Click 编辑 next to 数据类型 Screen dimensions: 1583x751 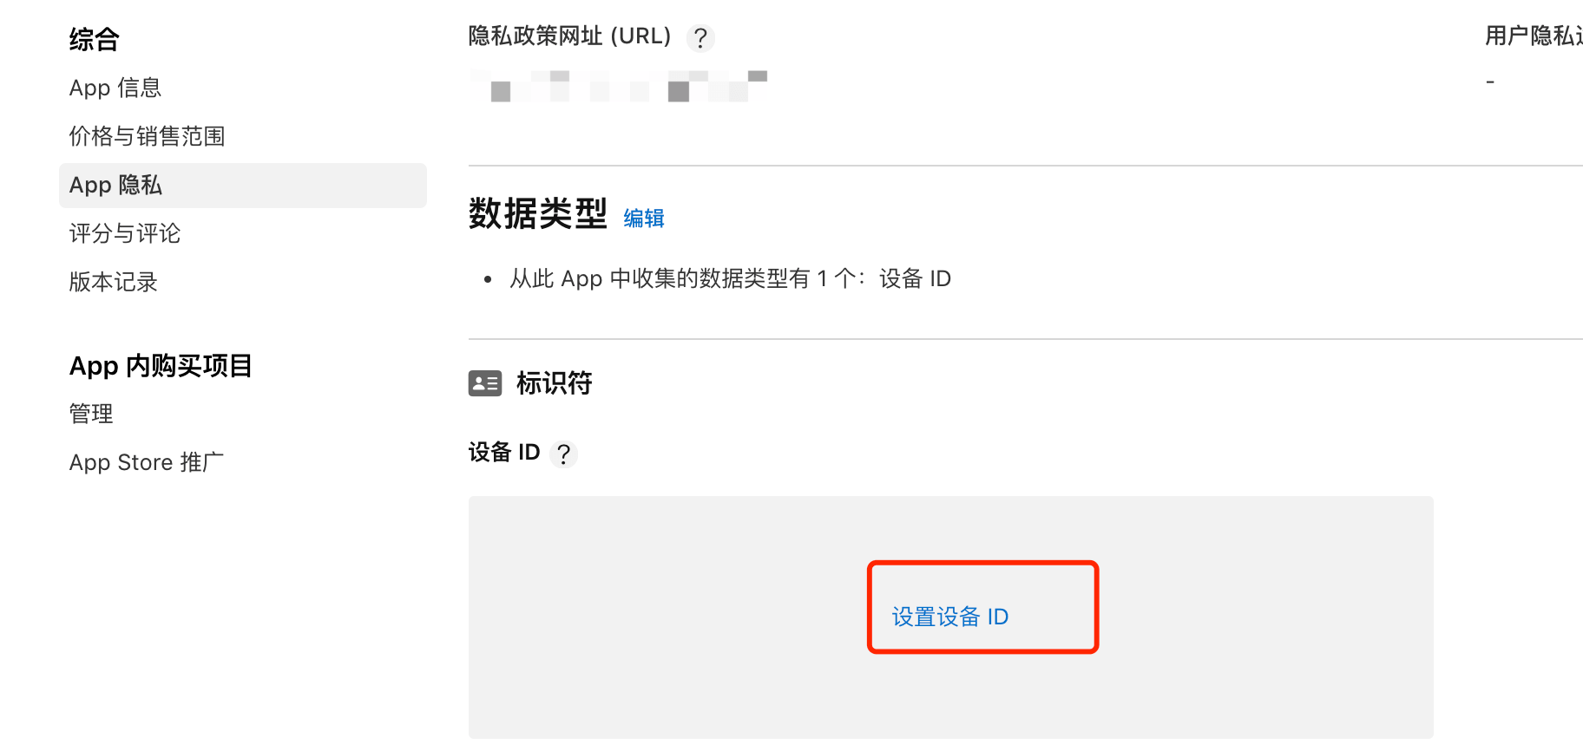[643, 218]
